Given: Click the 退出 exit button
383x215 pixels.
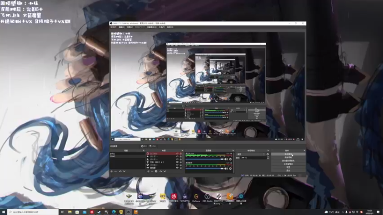Looking at the screenshot, I should pyautogui.click(x=288, y=171).
